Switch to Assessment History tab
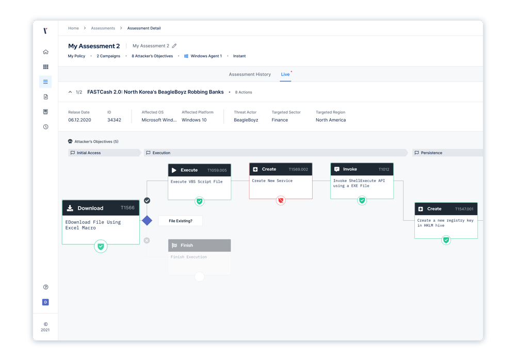The image size is (516, 361). click(x=250, y=74)
